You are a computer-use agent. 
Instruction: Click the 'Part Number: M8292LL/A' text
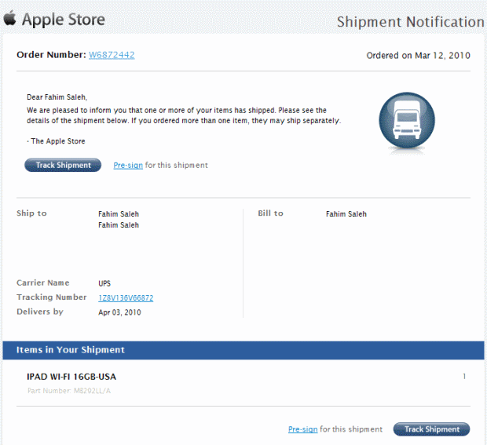point(69,391)
